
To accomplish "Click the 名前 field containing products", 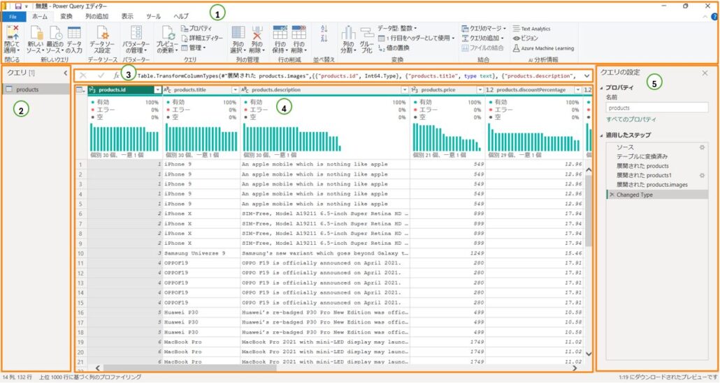I will (x=656, y=108).
